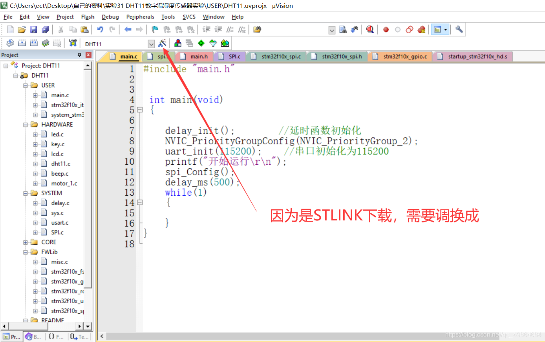Image resolution: width=545 pixels, height=342 pixels.
Task: Insert a breakpoint with the red dot icon
Action: tap(386, 29)
